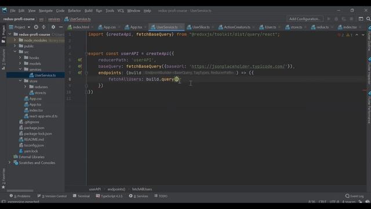Screen dimensions: 371x209
Task: Collapse the services folder
Action: (x=20, y=69)
